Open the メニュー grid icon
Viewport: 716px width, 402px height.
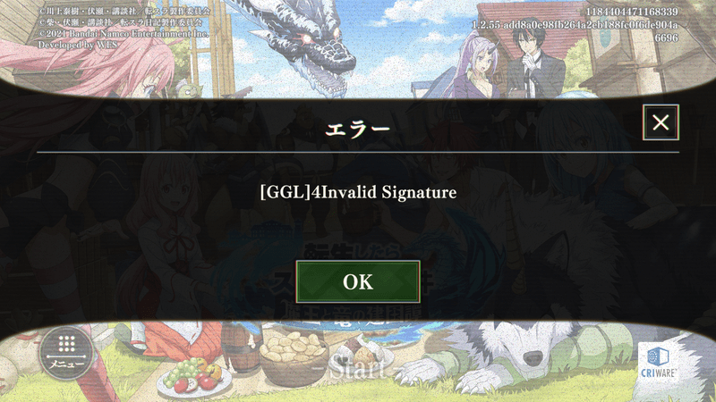tap(66, 351)
